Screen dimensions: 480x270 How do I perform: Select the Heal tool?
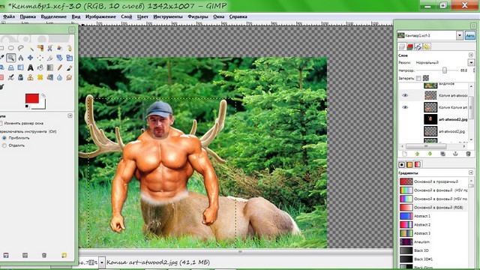click(x=40, y=77)
